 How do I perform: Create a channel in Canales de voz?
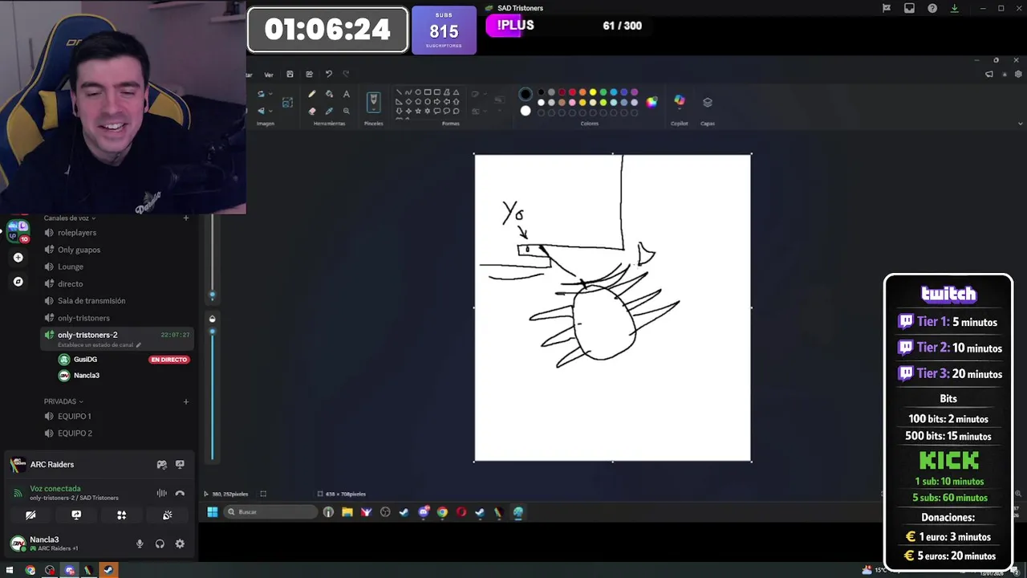point(185,218)
